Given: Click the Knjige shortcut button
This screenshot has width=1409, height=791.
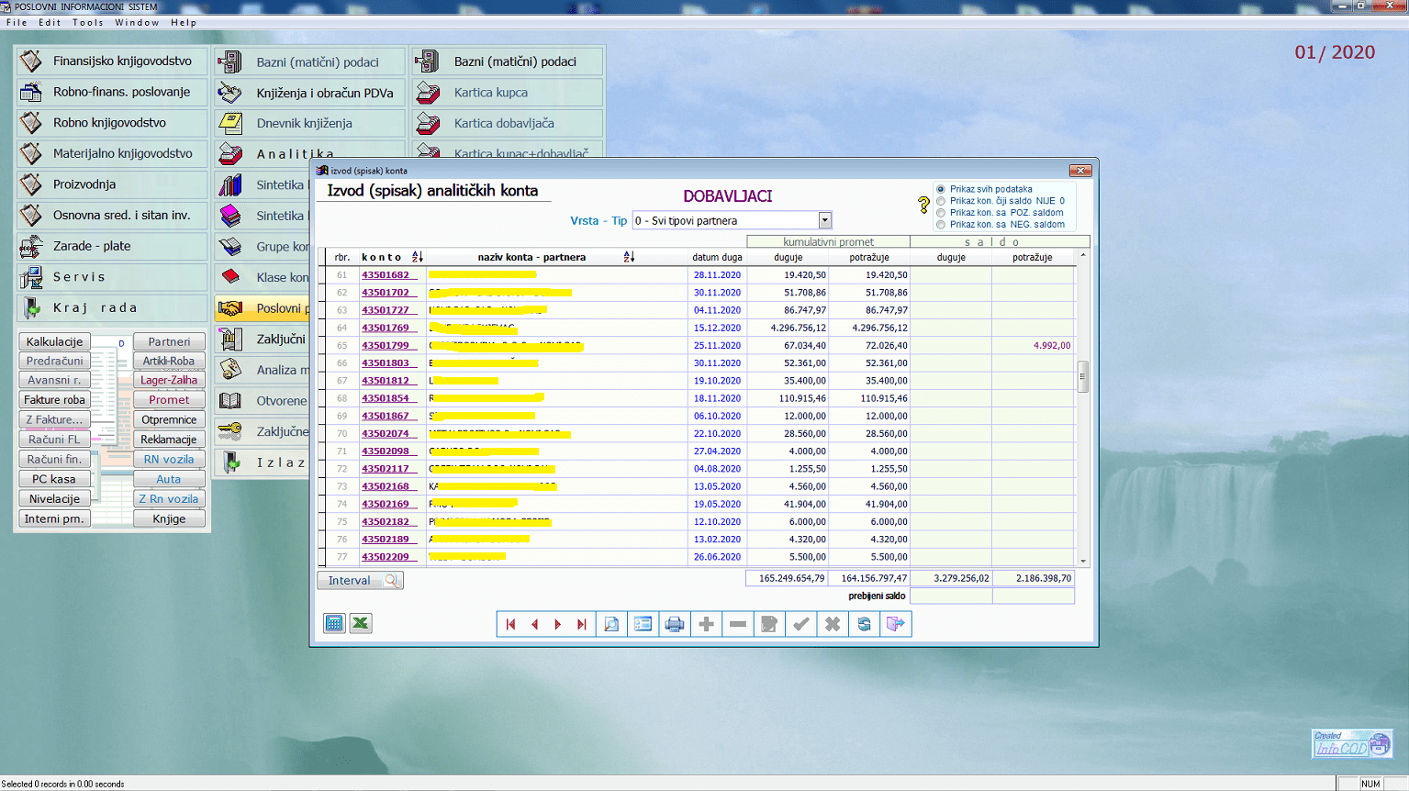Looking at the screenshot, I should point(169,518).
